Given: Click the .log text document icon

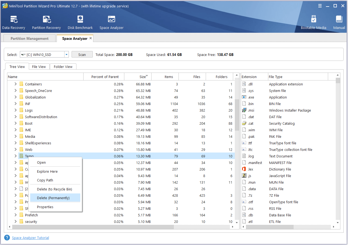Looking at the screenshot, I should tap(244, 156).
